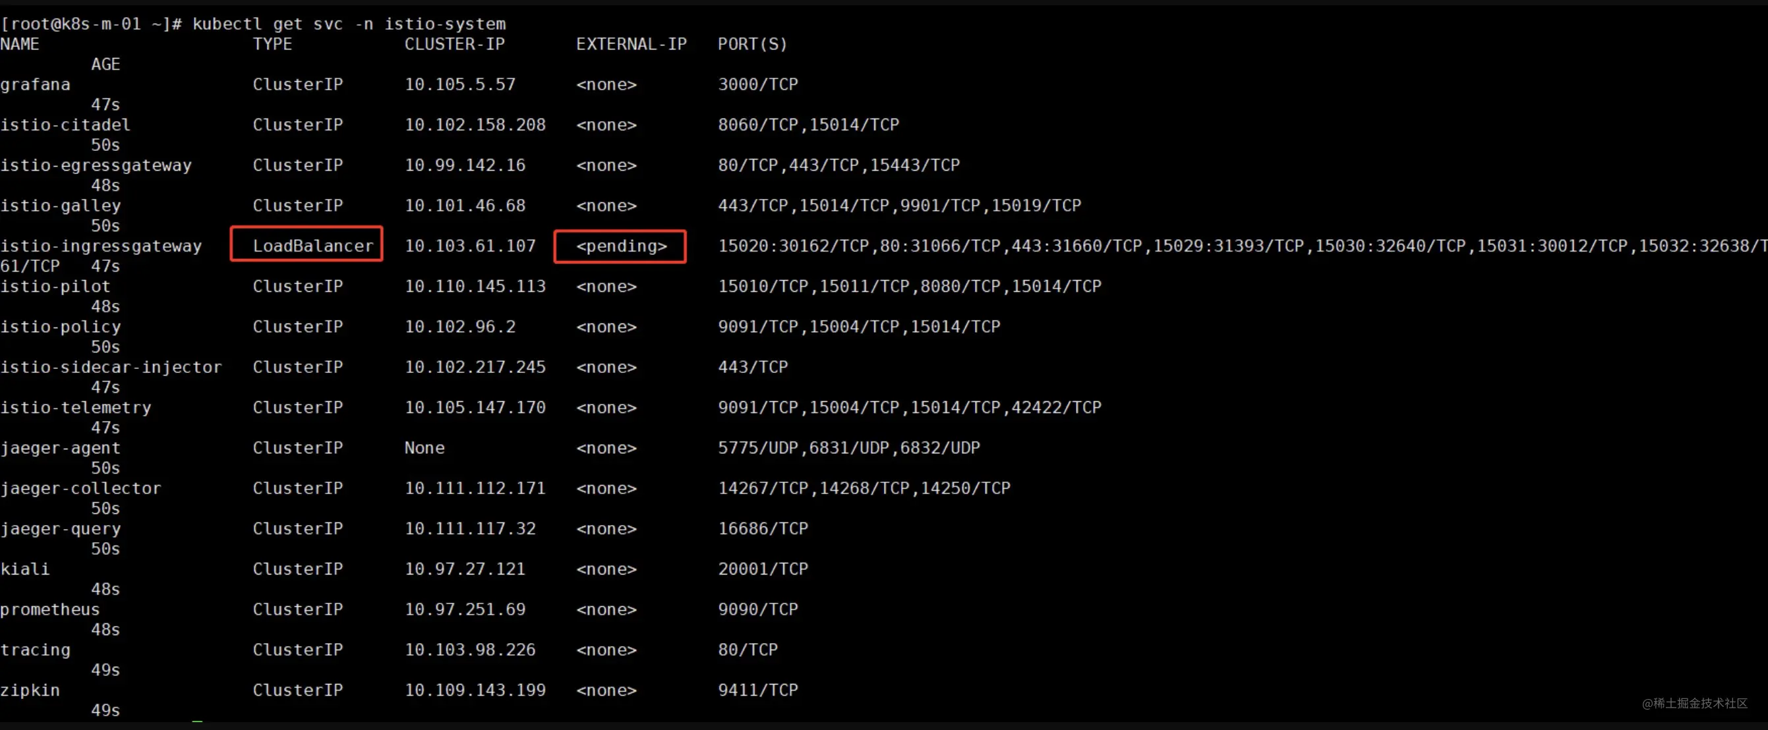Viewport: 1768px width, 730px height.
Task: Click the PORT(S) column header
Action: pyautogui.click(x=752, y=44)
